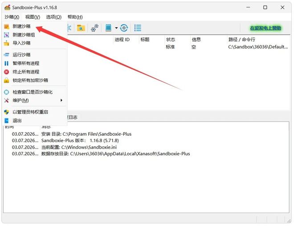The width and height of the screenshot is (294, 226).
Task: Sort by 状态 column header
Action: tap(171, 40)
